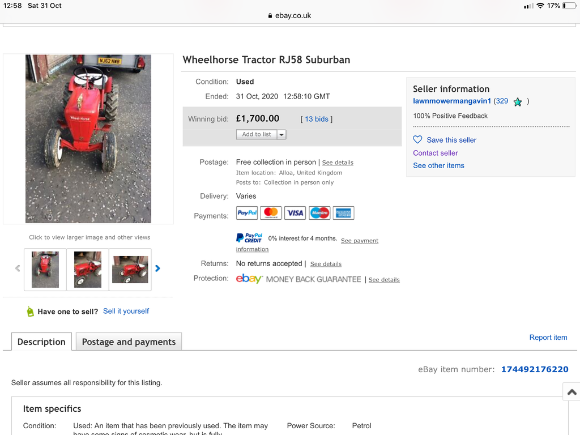Image resolution: width=580 pixels, height=435 pixels.
Task: Click the PayPal Credit logo
Action: point(249,238)
